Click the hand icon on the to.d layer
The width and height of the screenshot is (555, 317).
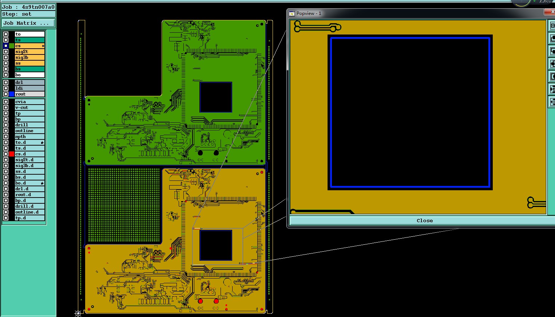[42, 142]
